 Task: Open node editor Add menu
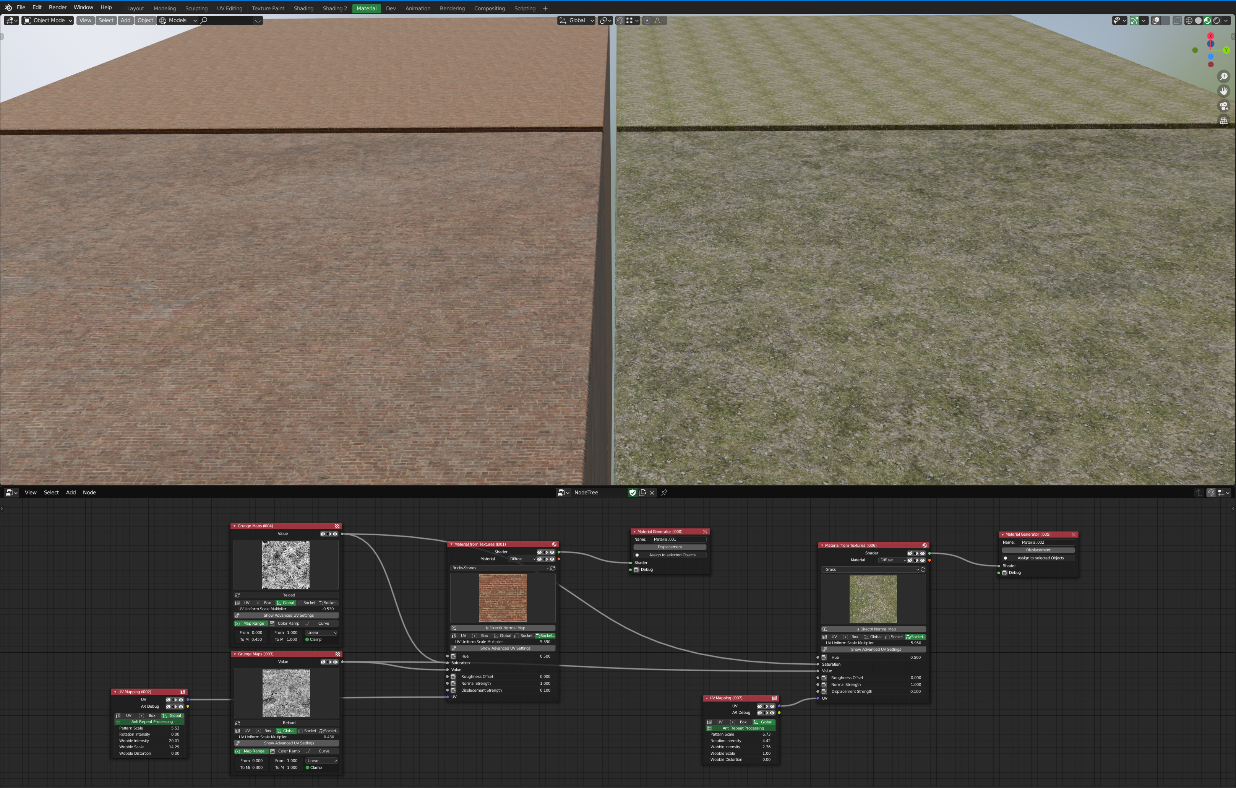[71, 492]
